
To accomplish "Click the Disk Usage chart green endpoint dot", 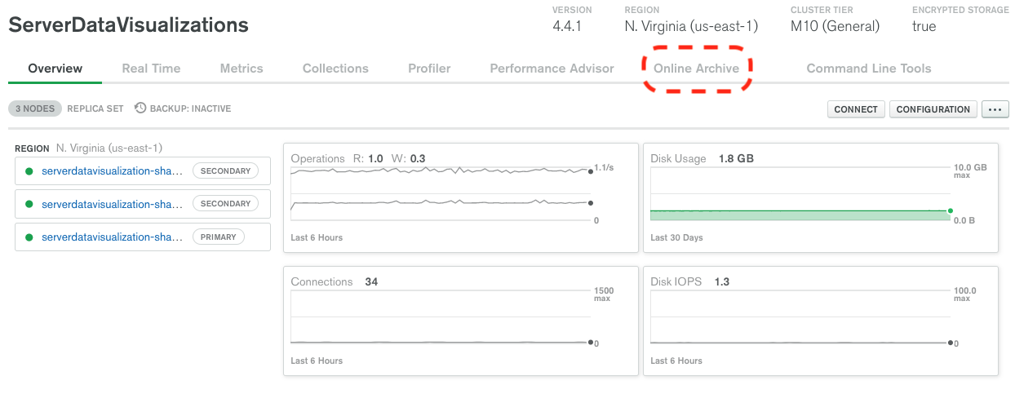I will 951,211.
